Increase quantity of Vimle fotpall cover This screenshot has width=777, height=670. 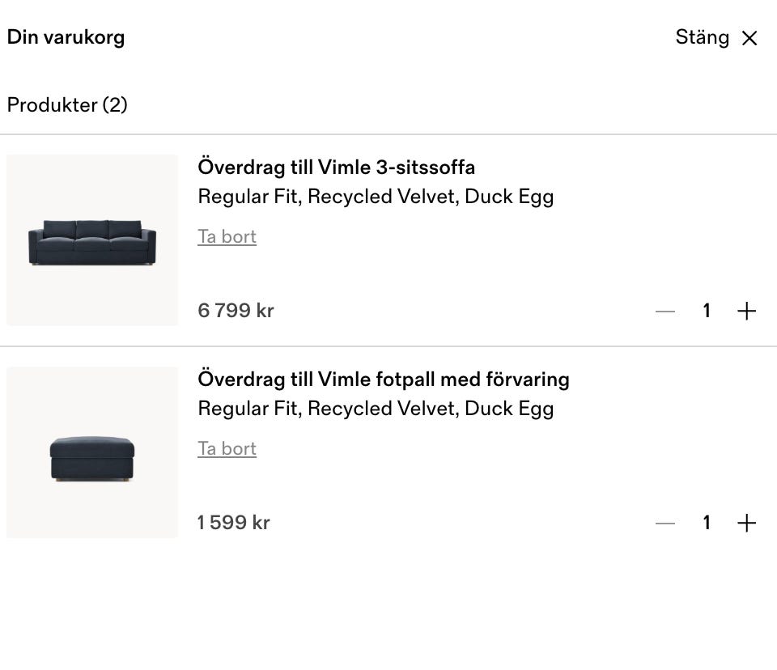coord(746,524)
